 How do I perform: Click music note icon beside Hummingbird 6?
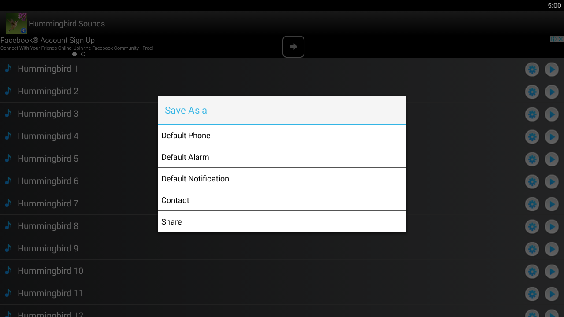8,181
